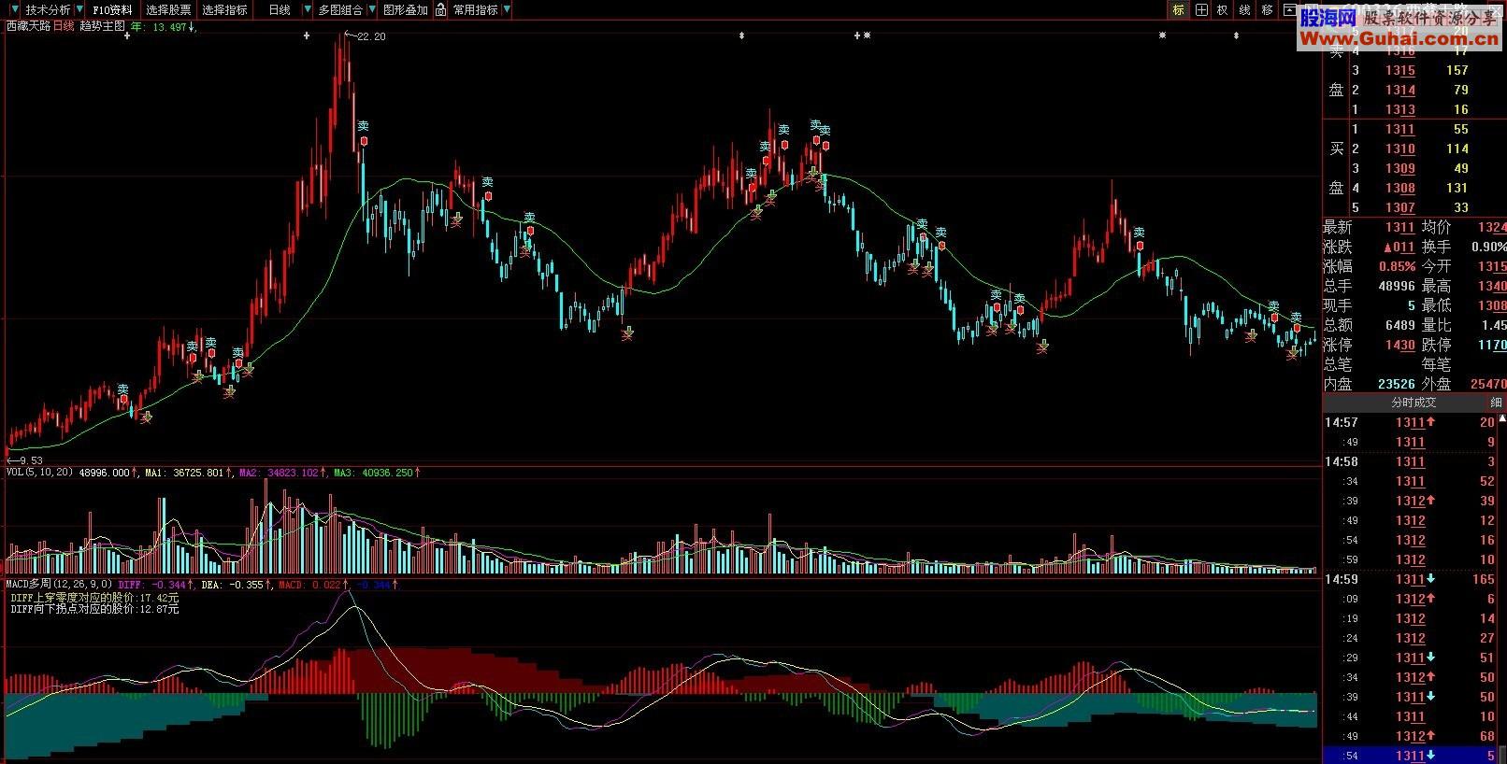Toggle the 线 drawing-line button
Image resolution: width=1507 pixels, height=764 pixels.
coord(1245,9)
